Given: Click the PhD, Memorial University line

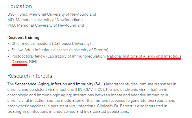Looking at the screenshot, I should pos(46,25).
